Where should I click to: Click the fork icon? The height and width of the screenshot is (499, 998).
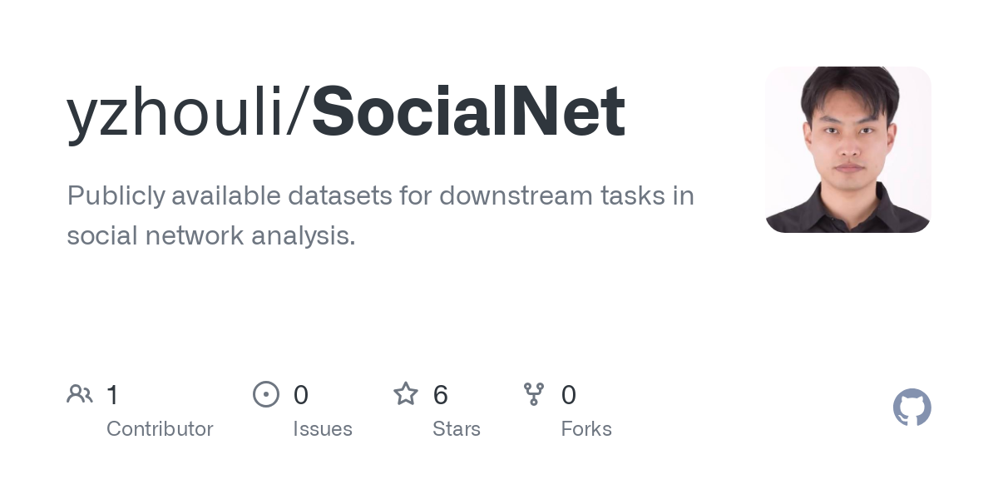[x=534, y=394]
